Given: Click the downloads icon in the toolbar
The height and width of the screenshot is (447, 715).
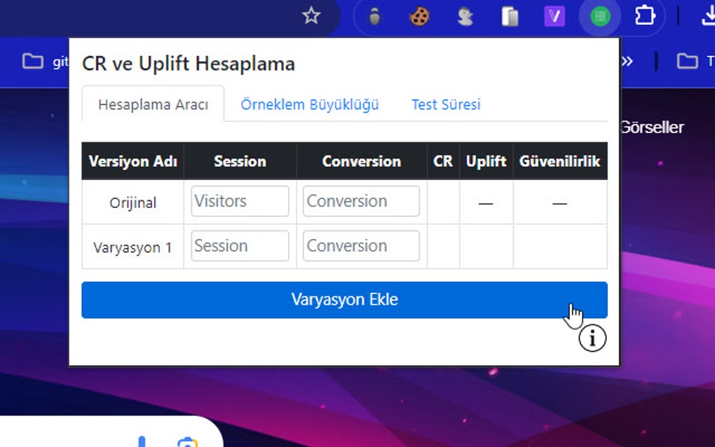Looking at the screenshot, I should [709, 16].
